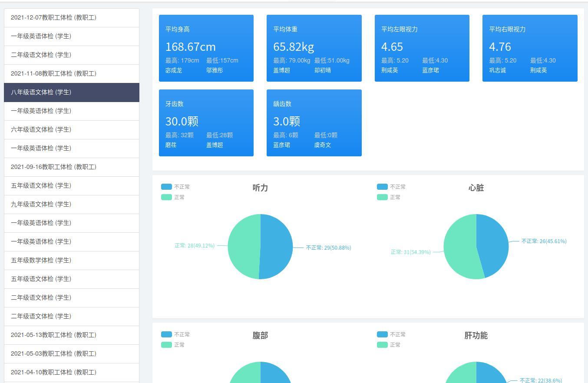Image resolution: width=588 pixels, height=383 pixels.
Task: Click the 腹部 chart title
Action: (x=260, y=336)
